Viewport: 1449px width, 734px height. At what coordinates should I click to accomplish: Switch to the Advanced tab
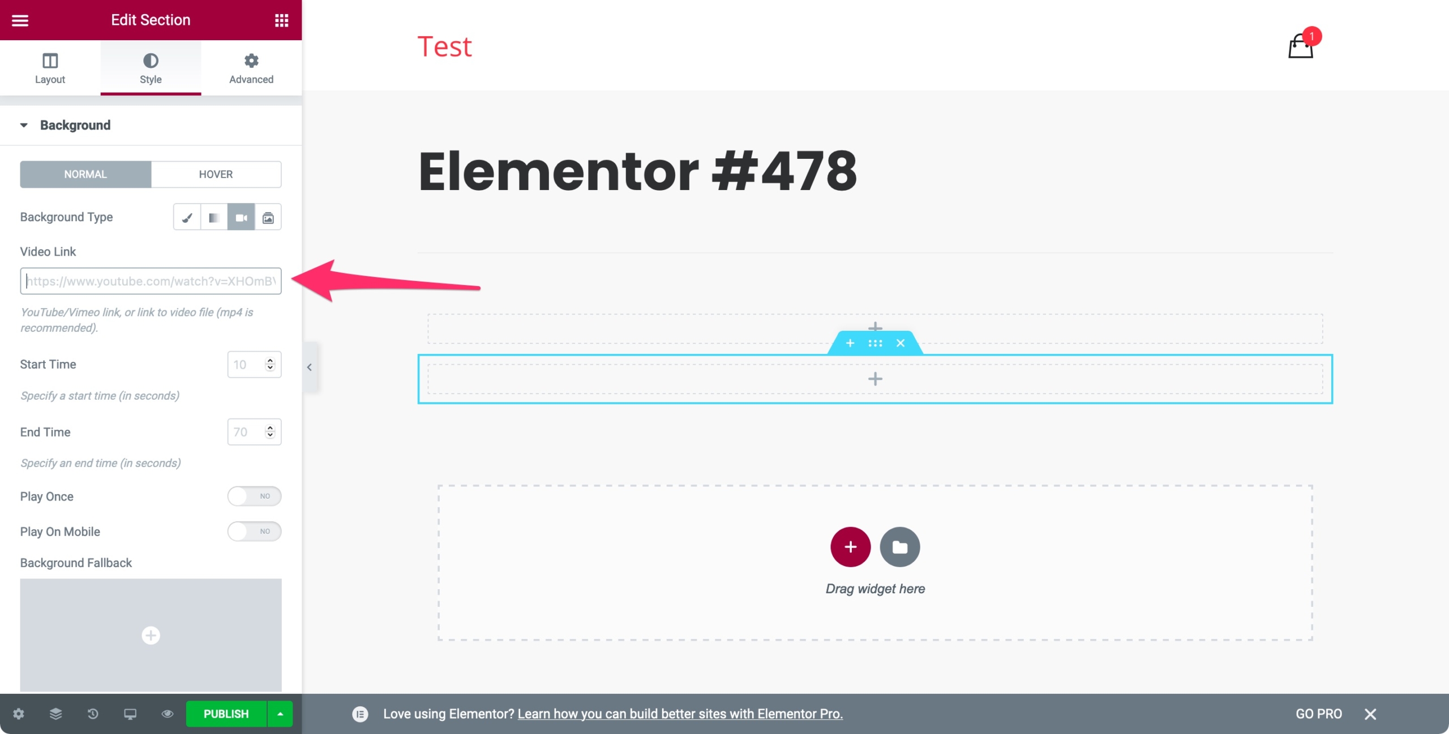tap(251, 68)
